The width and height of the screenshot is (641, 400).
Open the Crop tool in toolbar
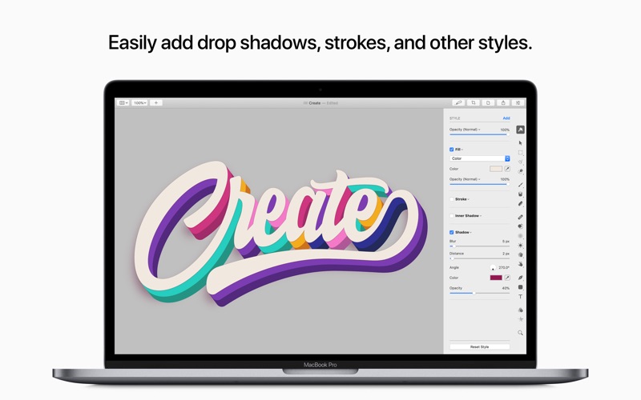pos(474,103)
